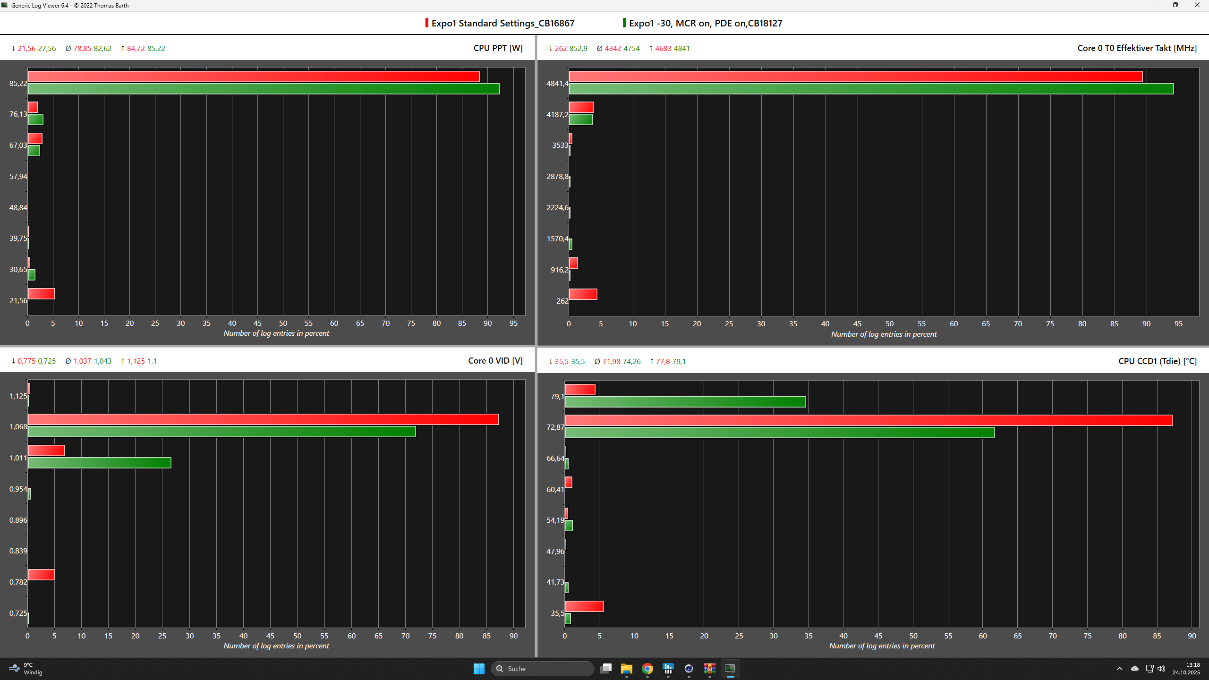Click the CPU CCD1 (Tdie) [°C] title
The height and width of the screenshot is (680, 1209).
1158,361
